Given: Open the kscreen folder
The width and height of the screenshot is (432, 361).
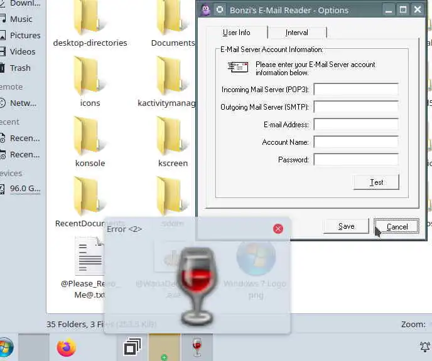Looking at the screenshot, I should coord(173,136).
